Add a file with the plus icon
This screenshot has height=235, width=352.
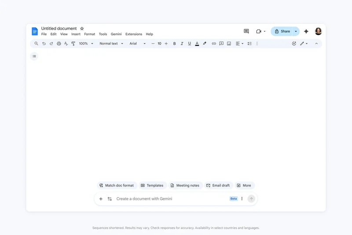101,199
